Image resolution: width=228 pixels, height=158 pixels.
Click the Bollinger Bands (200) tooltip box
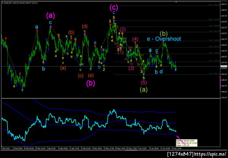[x=187, y=143]
